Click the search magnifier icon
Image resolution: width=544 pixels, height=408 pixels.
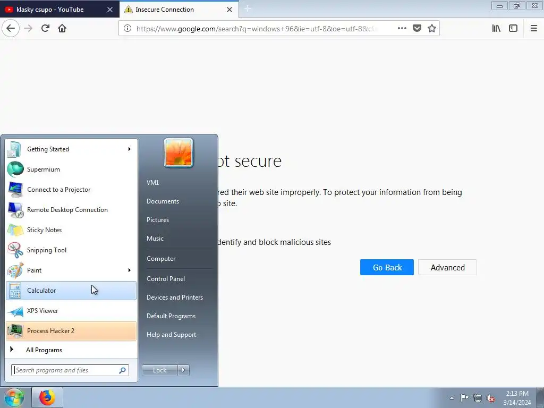pyautogui.click(x=123, y=370)
